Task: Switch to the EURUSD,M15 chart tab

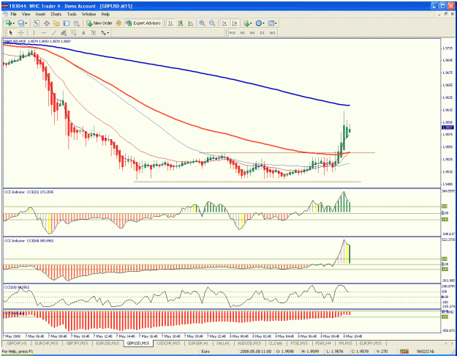Action: [x=107, y=344]
